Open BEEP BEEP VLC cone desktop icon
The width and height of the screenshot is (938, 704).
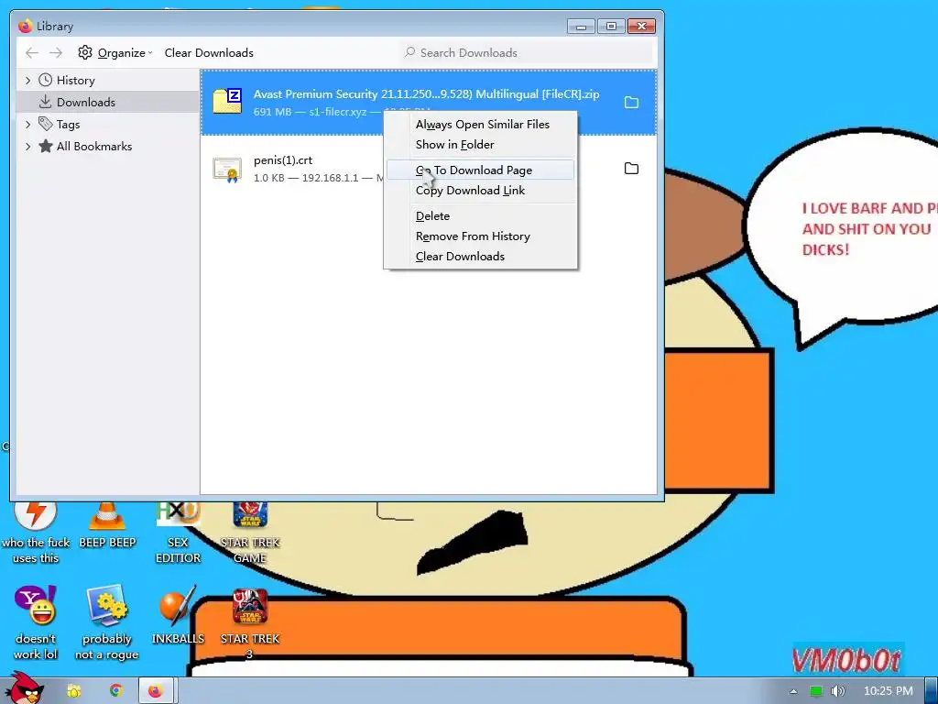[107, 527]
